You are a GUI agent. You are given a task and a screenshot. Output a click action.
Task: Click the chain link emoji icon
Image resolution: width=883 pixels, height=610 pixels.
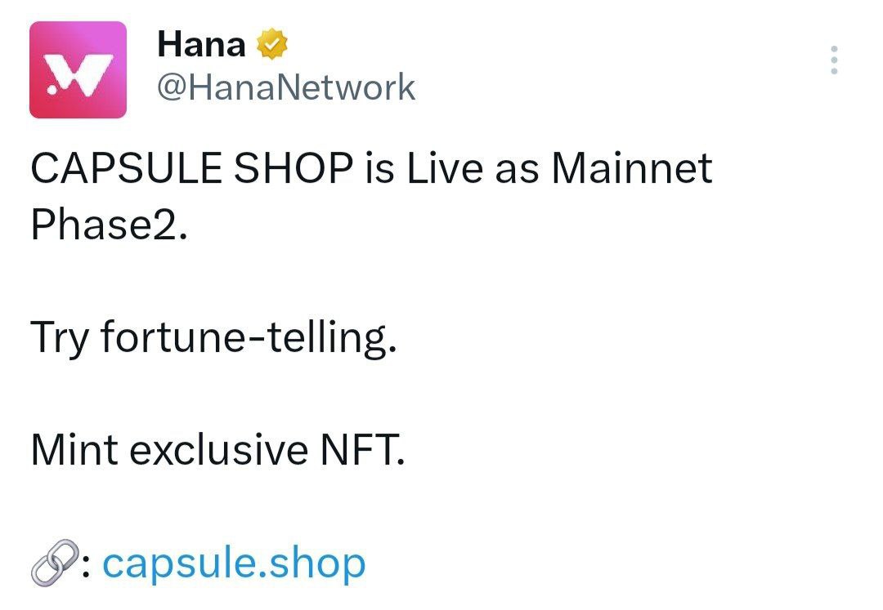54,563
